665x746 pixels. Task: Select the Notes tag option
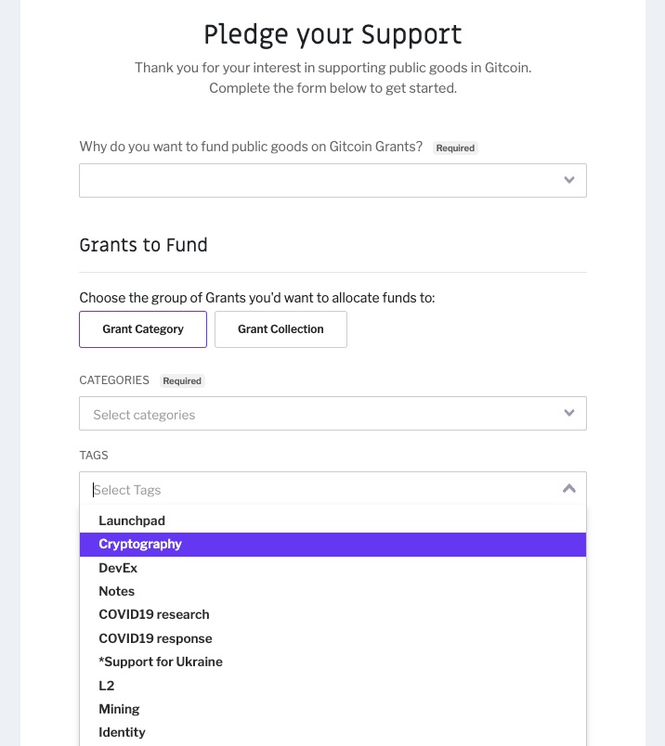pos(117,591)
